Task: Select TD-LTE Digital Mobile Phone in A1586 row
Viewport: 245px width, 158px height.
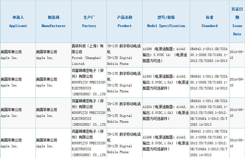Action: point(124,143)
